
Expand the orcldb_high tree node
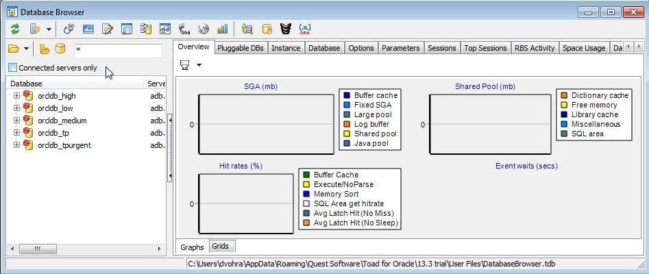coord(16,96)
